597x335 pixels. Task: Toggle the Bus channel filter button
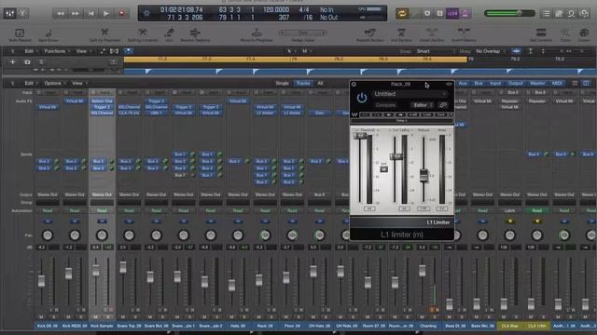(479, 83)
